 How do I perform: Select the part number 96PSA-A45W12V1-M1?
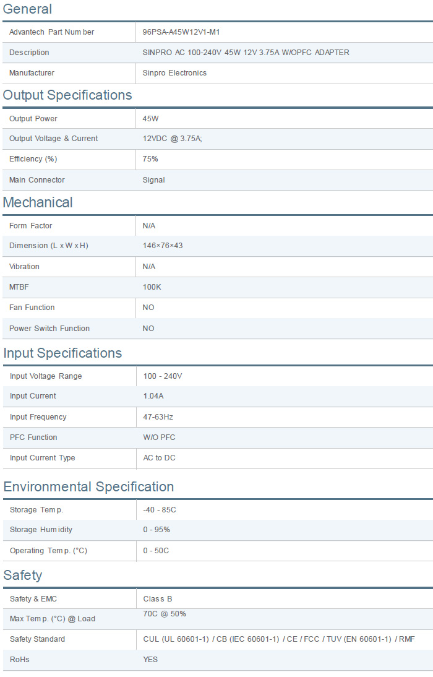tap(181, 32)
